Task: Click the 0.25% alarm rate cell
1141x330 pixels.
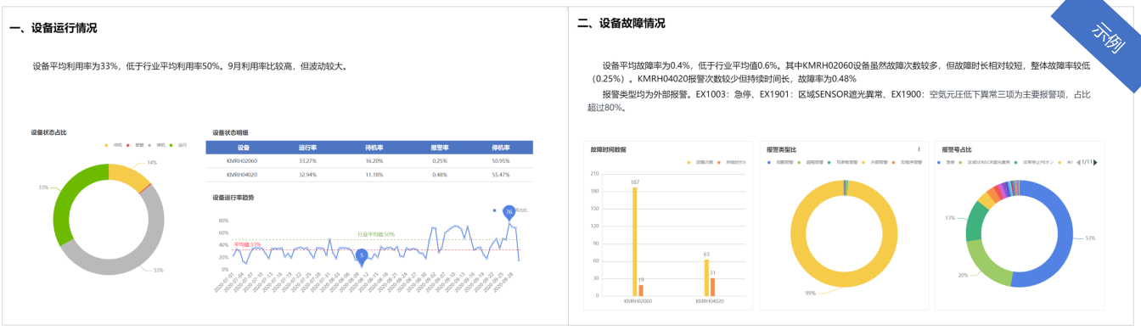Action: coord(439,160)
